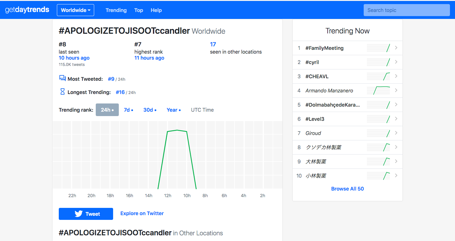The image size is (455, 241).
Task: Open the Top nav menu item
Action: (139, 10)
